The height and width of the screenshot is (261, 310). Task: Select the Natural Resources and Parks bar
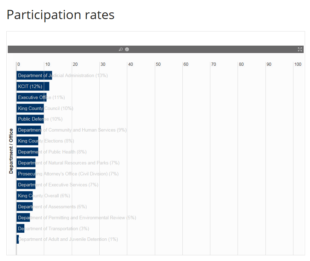click(26, 163)
